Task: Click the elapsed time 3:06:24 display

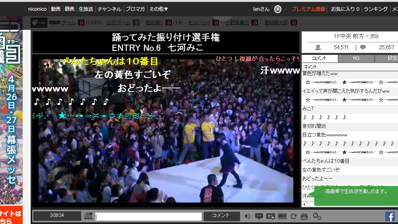Action: click(x=57, y=216)
